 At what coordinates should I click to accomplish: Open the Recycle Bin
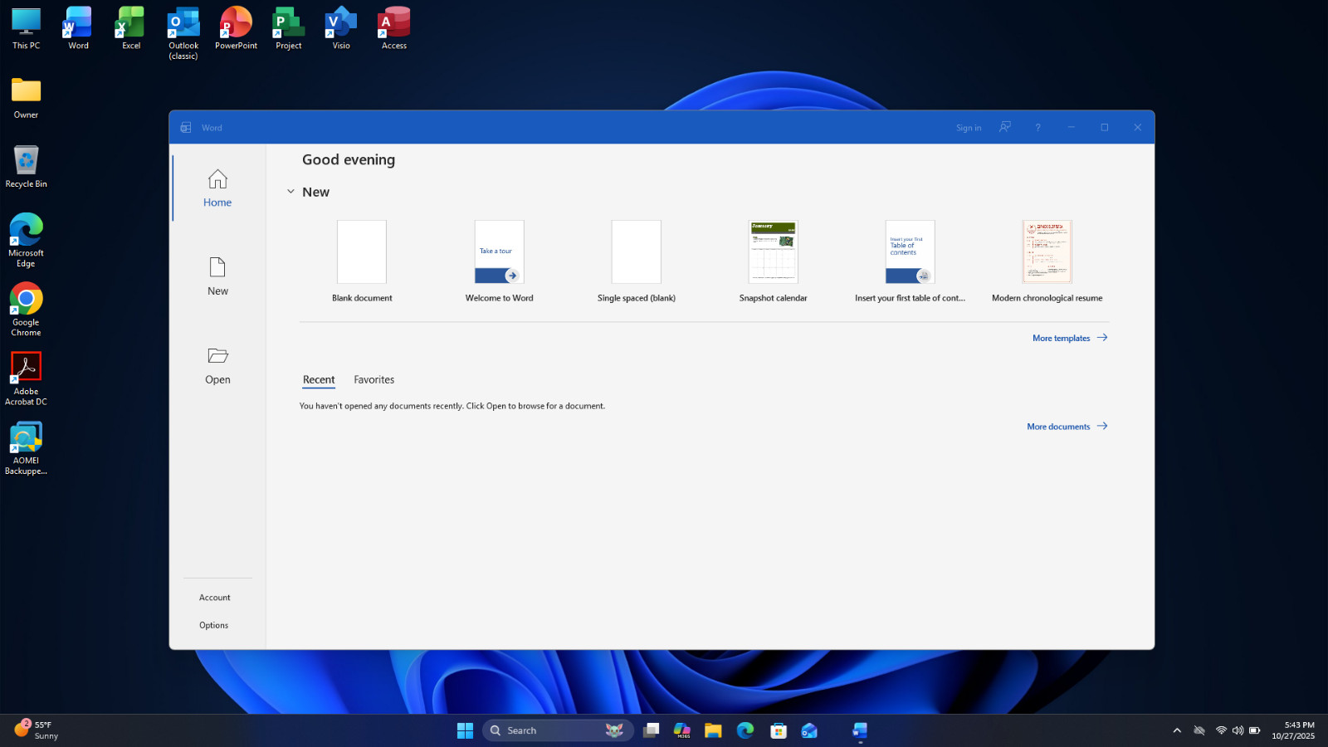click(x=26, y=167)
